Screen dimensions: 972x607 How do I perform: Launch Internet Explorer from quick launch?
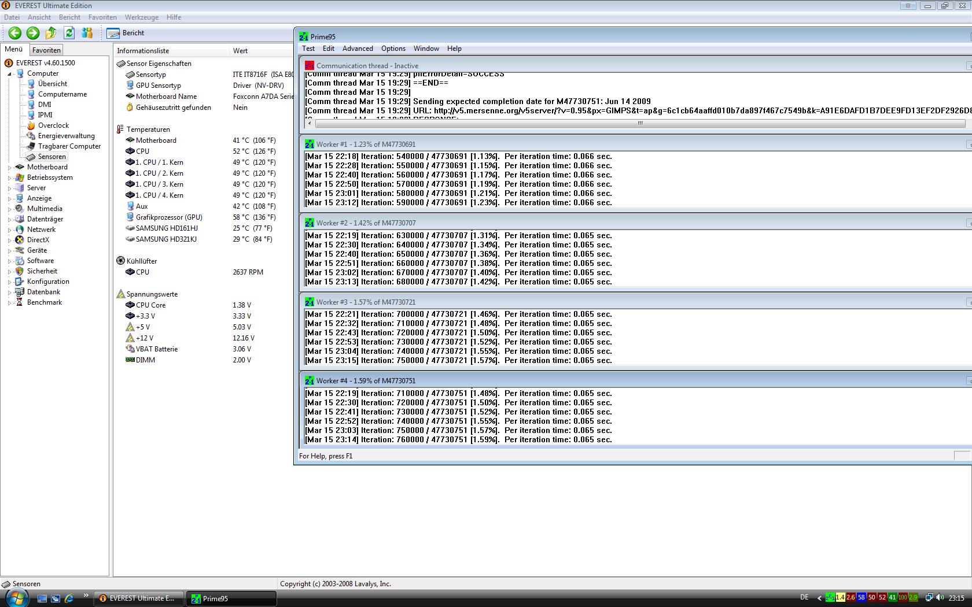click(x=69, y=598)
